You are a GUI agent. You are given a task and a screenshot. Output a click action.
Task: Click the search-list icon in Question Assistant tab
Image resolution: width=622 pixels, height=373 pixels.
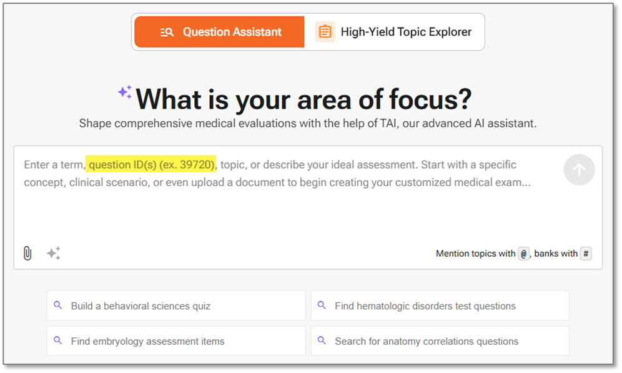(167, 32)
